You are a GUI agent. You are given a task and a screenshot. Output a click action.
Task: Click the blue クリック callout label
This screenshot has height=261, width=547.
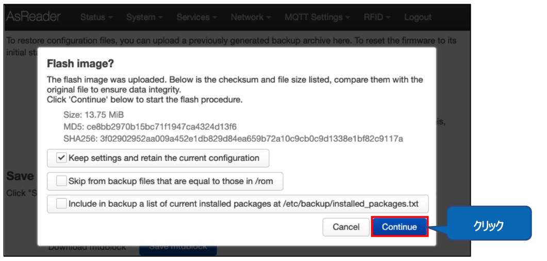coord(488,225)
